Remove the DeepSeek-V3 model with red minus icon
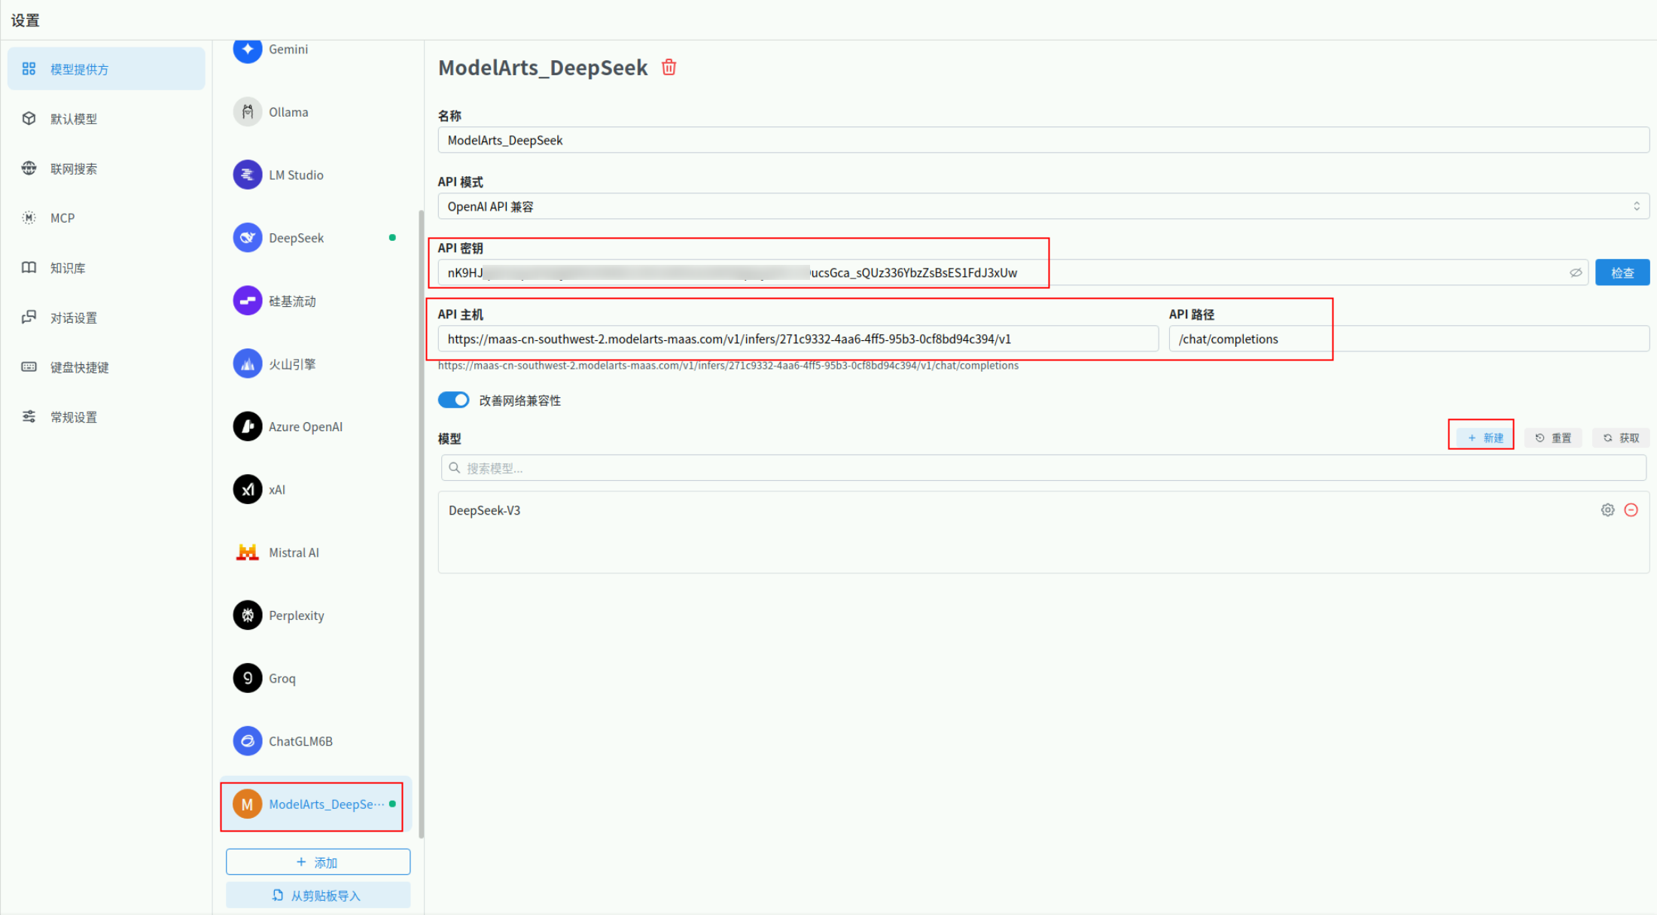1657x915 pixels. click(1631, 510)
